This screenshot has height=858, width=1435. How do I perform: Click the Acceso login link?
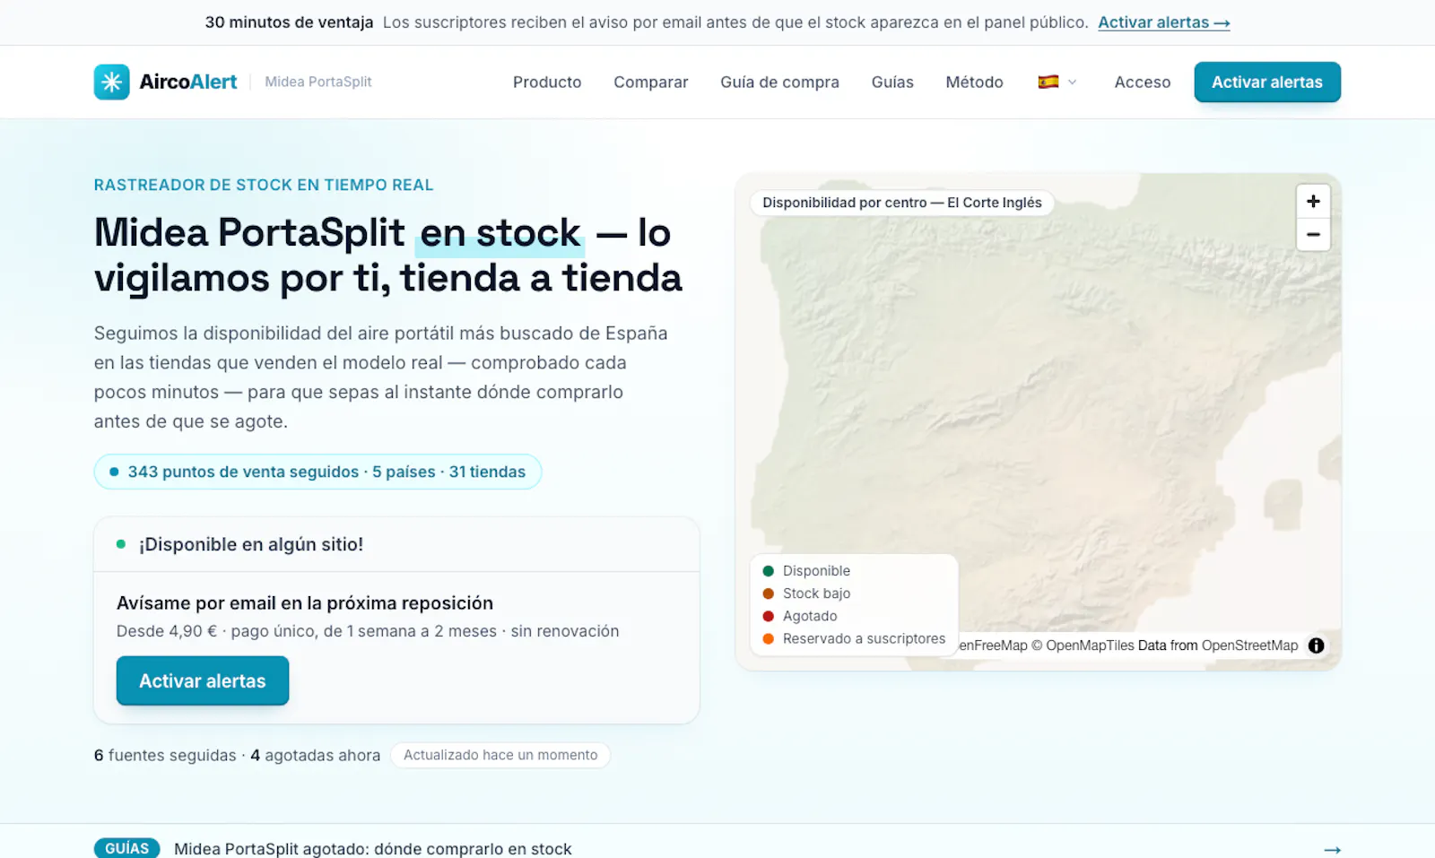pyautogui.click(x=1142, y=82)
